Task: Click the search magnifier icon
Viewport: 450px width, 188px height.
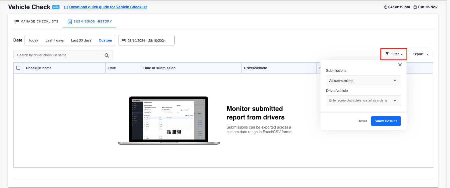Action: pos(107,55)
